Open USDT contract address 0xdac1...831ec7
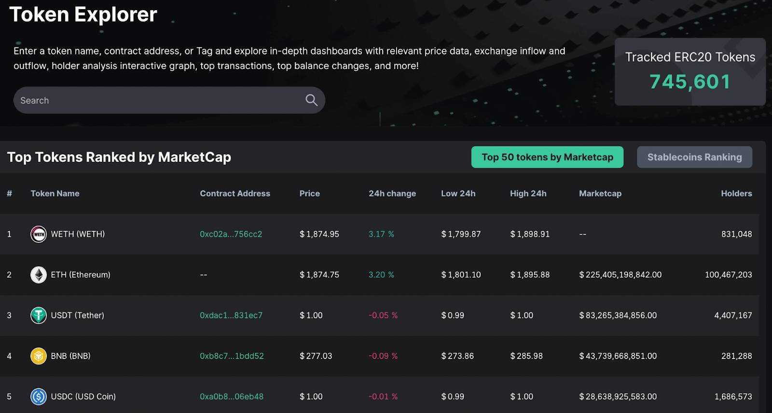This screenshot has width=772, height=413. point(231,315)
